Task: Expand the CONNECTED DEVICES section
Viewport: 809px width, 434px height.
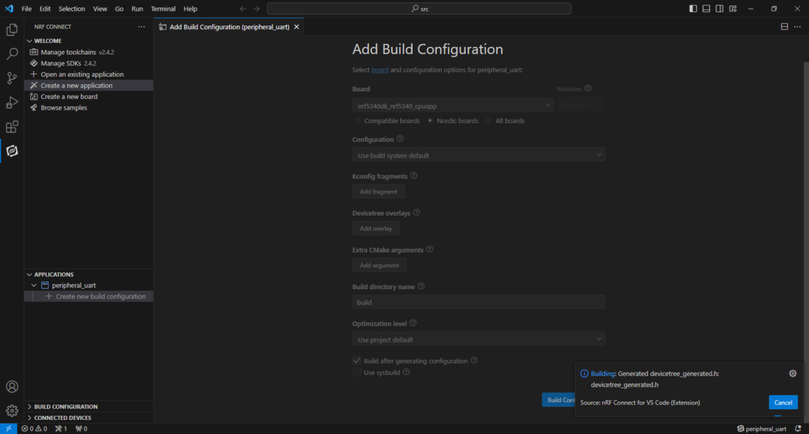Action: (30, 418)
